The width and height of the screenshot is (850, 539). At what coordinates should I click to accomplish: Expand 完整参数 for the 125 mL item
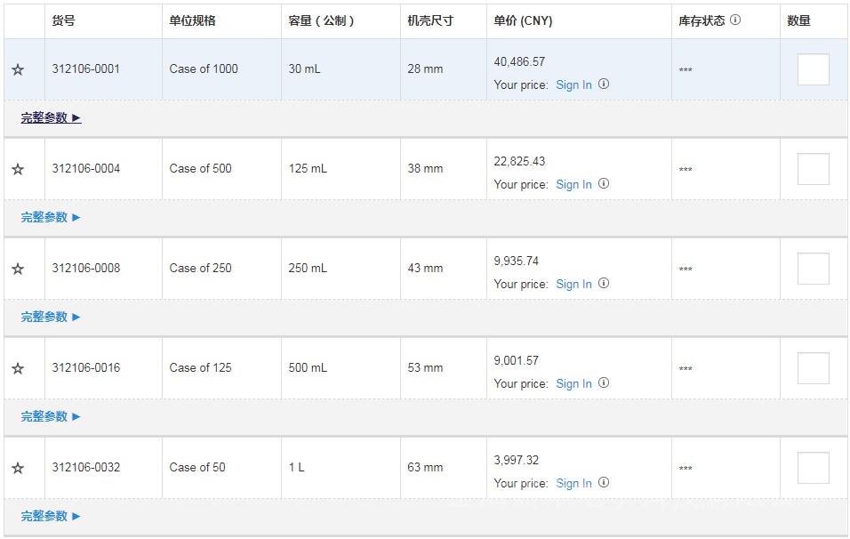click(x=51, y=217)
